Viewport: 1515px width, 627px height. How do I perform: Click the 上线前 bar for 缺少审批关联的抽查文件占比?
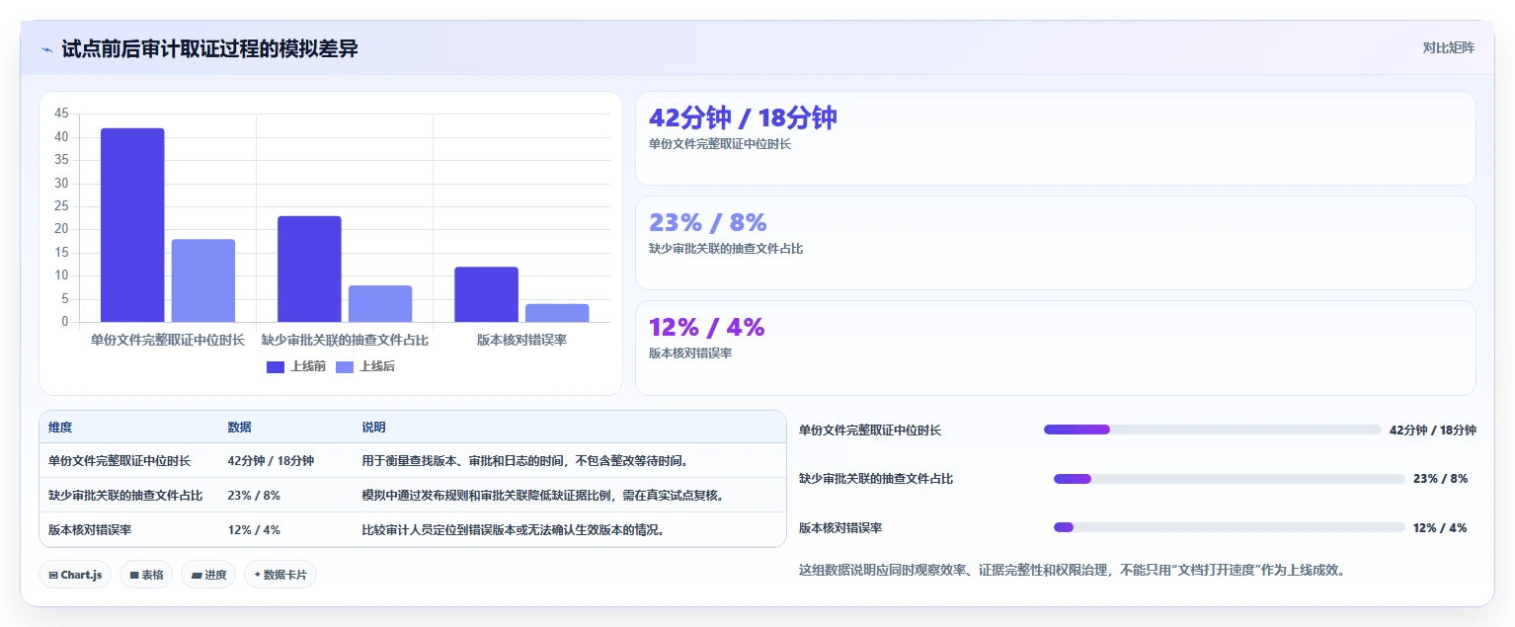click(309, 269)
